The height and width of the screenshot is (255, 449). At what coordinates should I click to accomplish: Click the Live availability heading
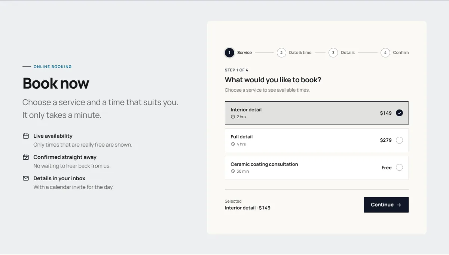[53, 136]
